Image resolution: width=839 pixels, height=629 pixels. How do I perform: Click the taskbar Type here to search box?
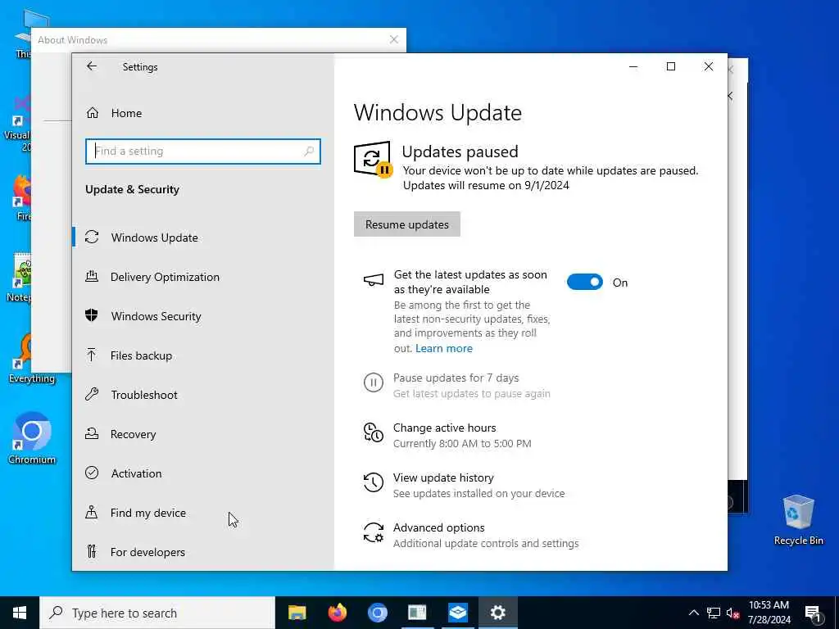coord(157,613)
